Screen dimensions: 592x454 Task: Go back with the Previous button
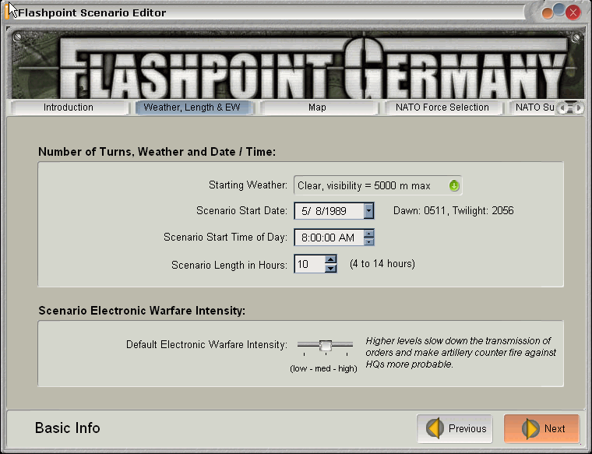click(x=455, y=428)
